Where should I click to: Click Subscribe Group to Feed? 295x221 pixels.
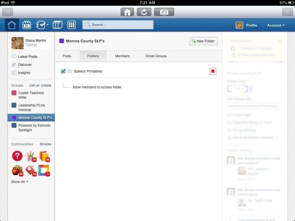pos(252,123)
